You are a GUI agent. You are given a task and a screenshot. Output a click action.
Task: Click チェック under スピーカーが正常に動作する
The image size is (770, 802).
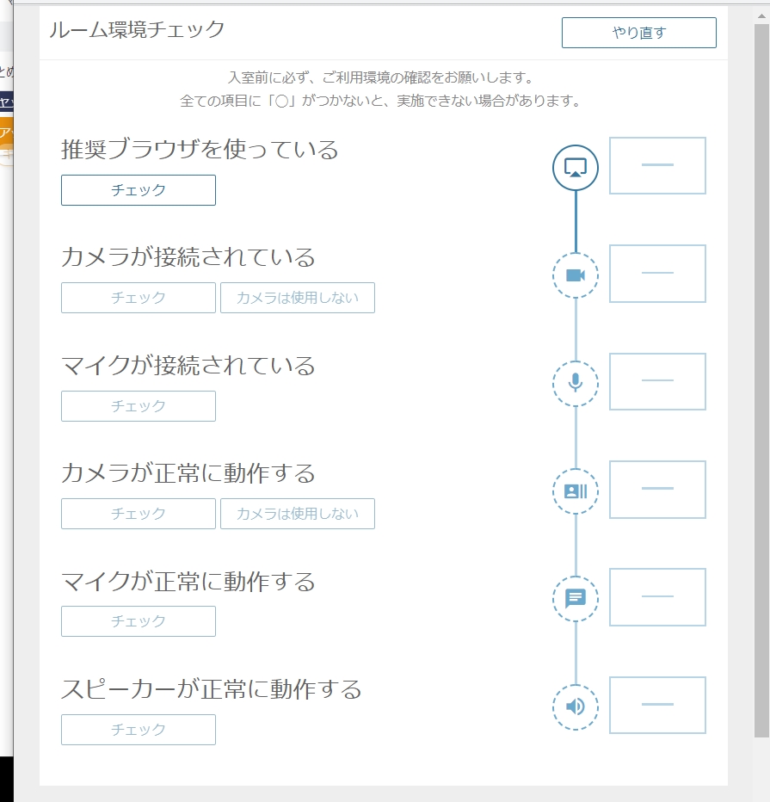138,730
